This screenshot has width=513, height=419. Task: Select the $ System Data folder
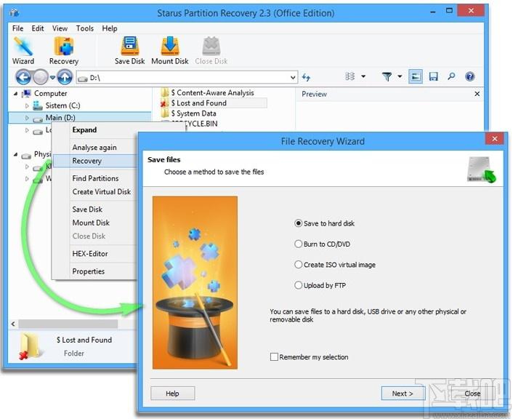coord(188,113)
